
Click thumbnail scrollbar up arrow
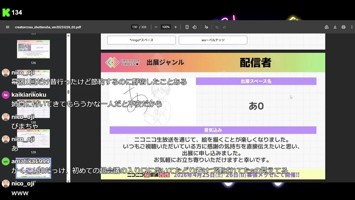(68, 35)
